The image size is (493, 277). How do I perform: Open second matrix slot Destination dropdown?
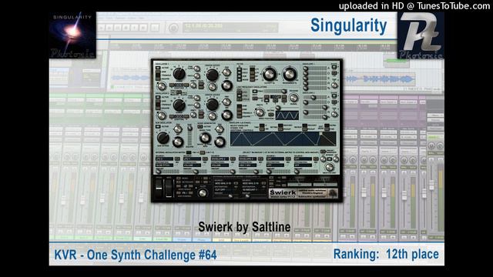click(192, 165)
